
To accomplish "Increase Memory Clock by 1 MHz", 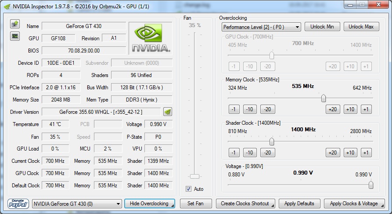I will (366, 109).
